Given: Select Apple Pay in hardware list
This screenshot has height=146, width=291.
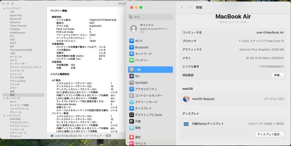Looking at the screenshot, I should pyautogui.click(x=16, y=16).
